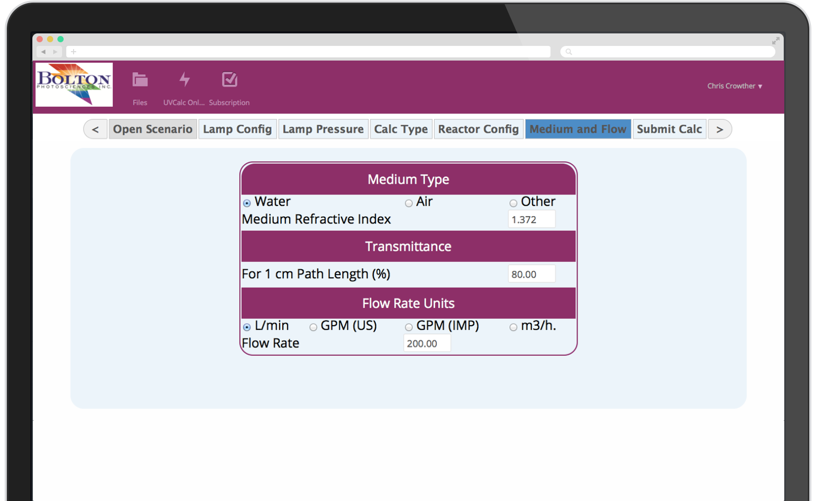Click the Bolton Photosciences logo
The width and height of the screenshot is (814, 501).
(x=74, y=85)
